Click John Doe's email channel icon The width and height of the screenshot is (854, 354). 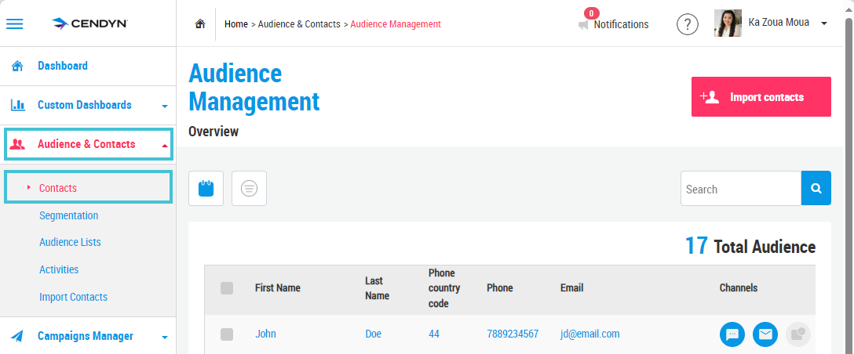(x=765, y=334)
